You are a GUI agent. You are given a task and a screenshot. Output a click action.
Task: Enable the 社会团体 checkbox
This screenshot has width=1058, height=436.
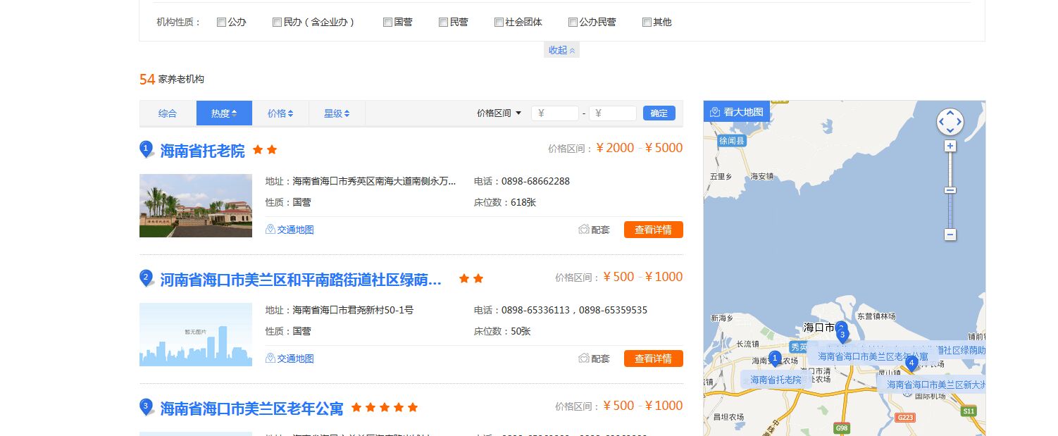tap(499, 22)
